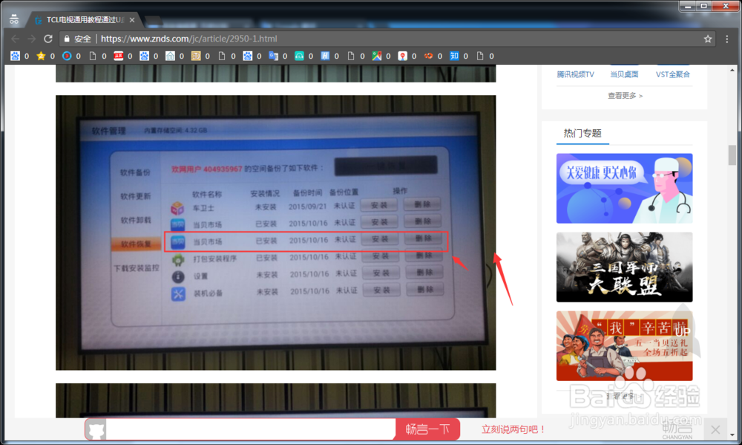Maximize the Chrome window

click(x=703, y=6)
